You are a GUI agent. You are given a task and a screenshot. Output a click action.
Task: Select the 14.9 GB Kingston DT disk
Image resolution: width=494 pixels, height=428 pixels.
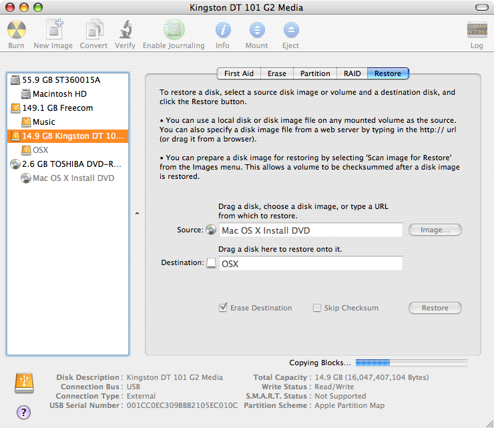67,136
